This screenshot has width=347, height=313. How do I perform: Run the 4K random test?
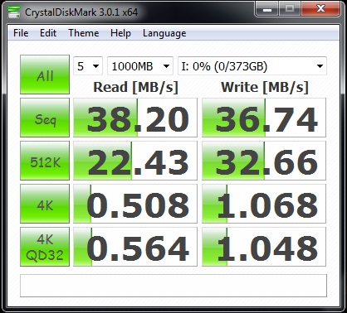45,204
